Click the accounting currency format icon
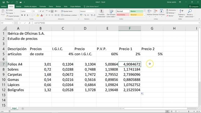Viewport: 201px width, 113px height. (x=81, y=15)
